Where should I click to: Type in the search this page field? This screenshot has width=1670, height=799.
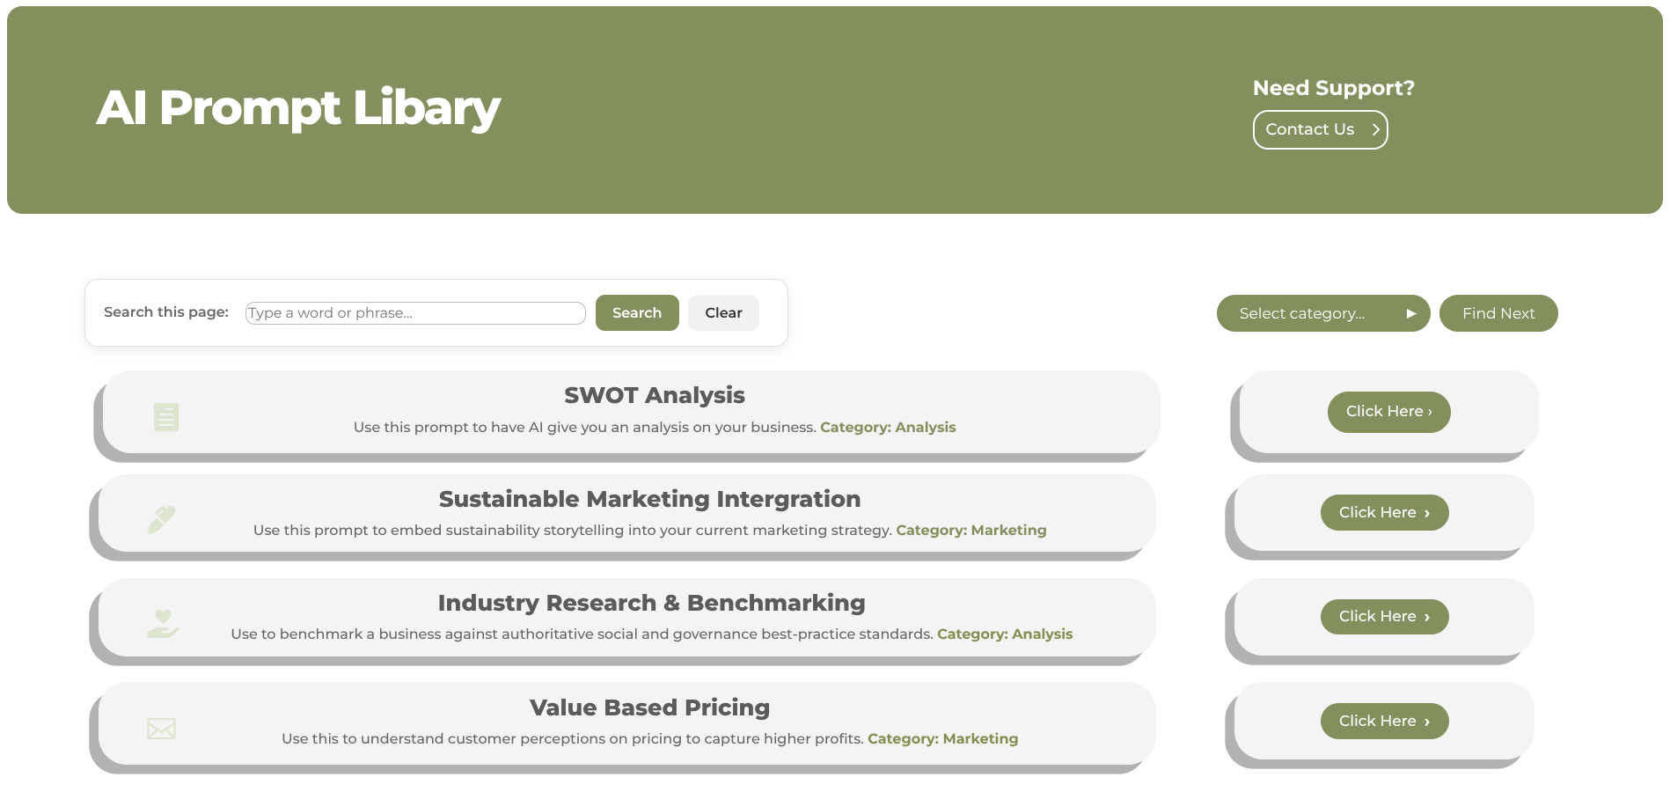click(414, 313)
